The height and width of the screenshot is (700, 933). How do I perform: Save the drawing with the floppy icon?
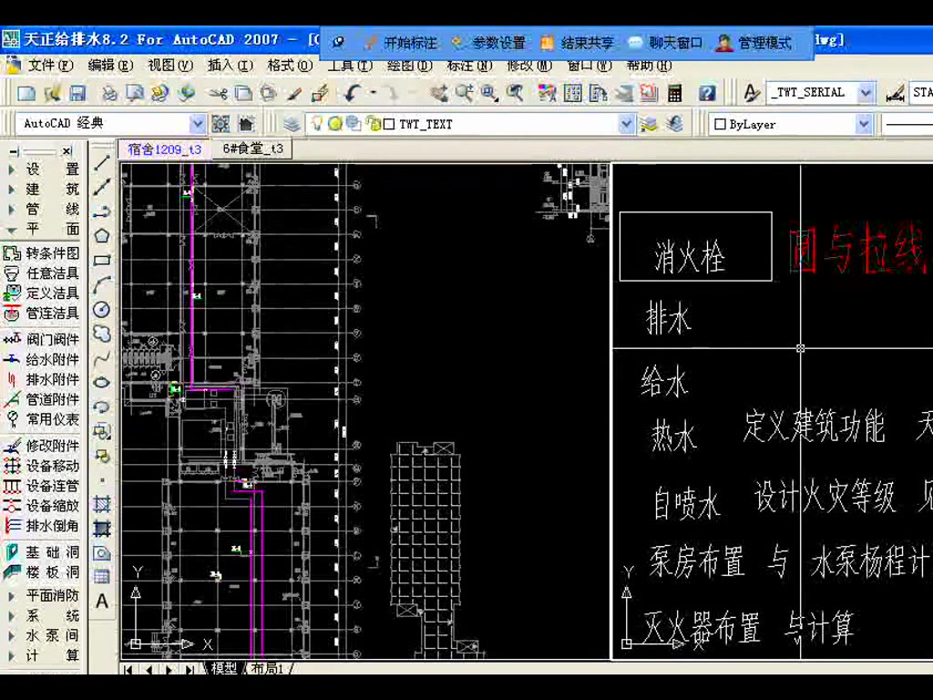click(77, 93)
